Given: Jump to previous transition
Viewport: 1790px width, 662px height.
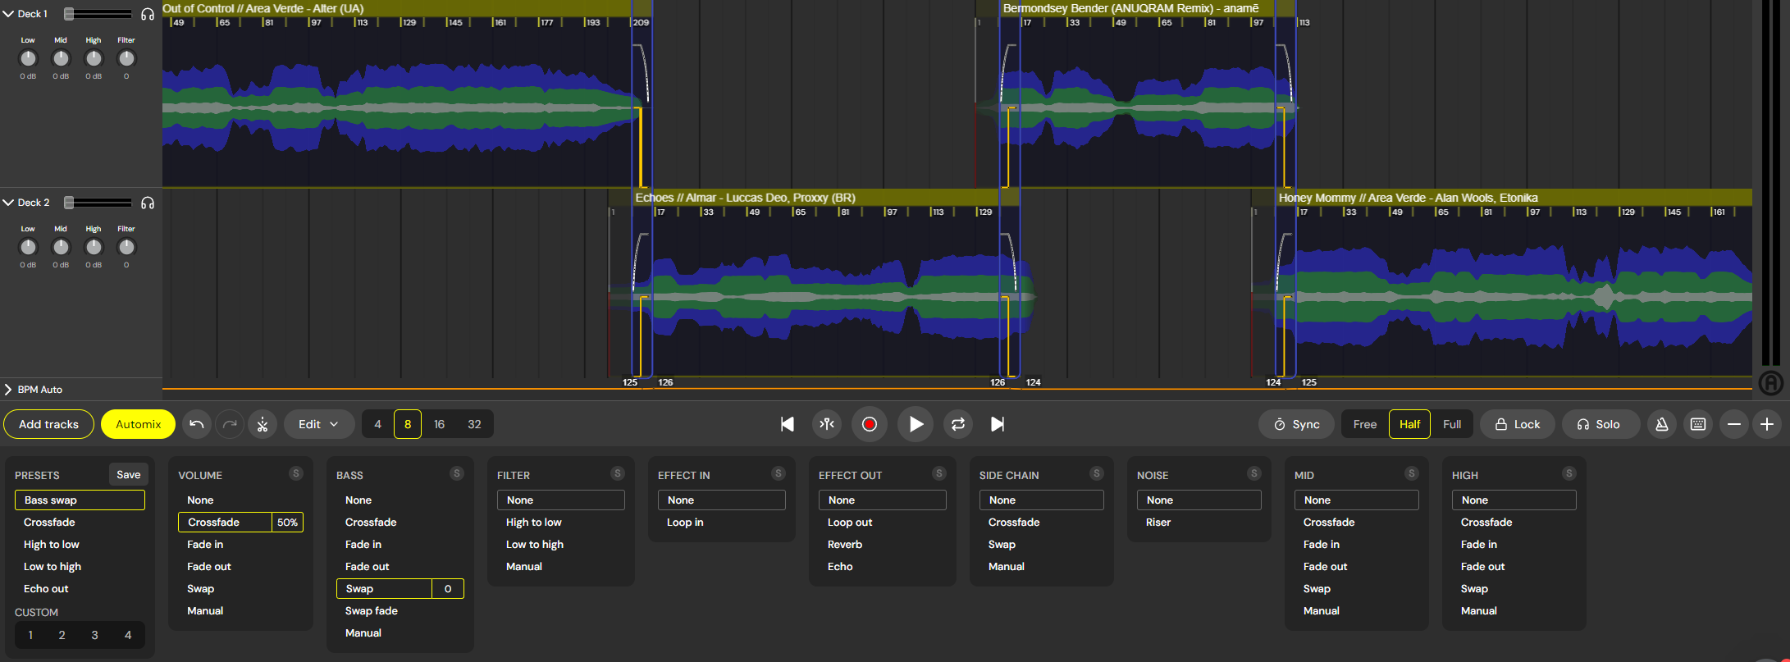Looking at the screenshot, I should [x=787, y=424].
